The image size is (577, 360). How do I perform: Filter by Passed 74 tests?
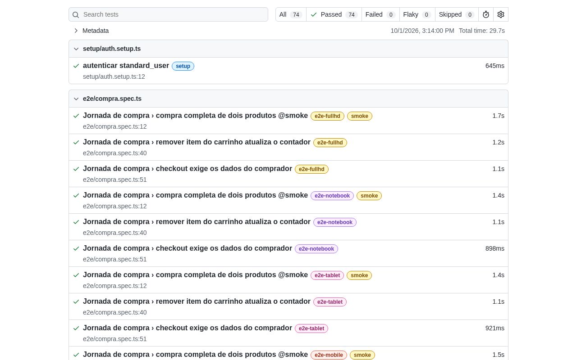click(x=334, y=14)
